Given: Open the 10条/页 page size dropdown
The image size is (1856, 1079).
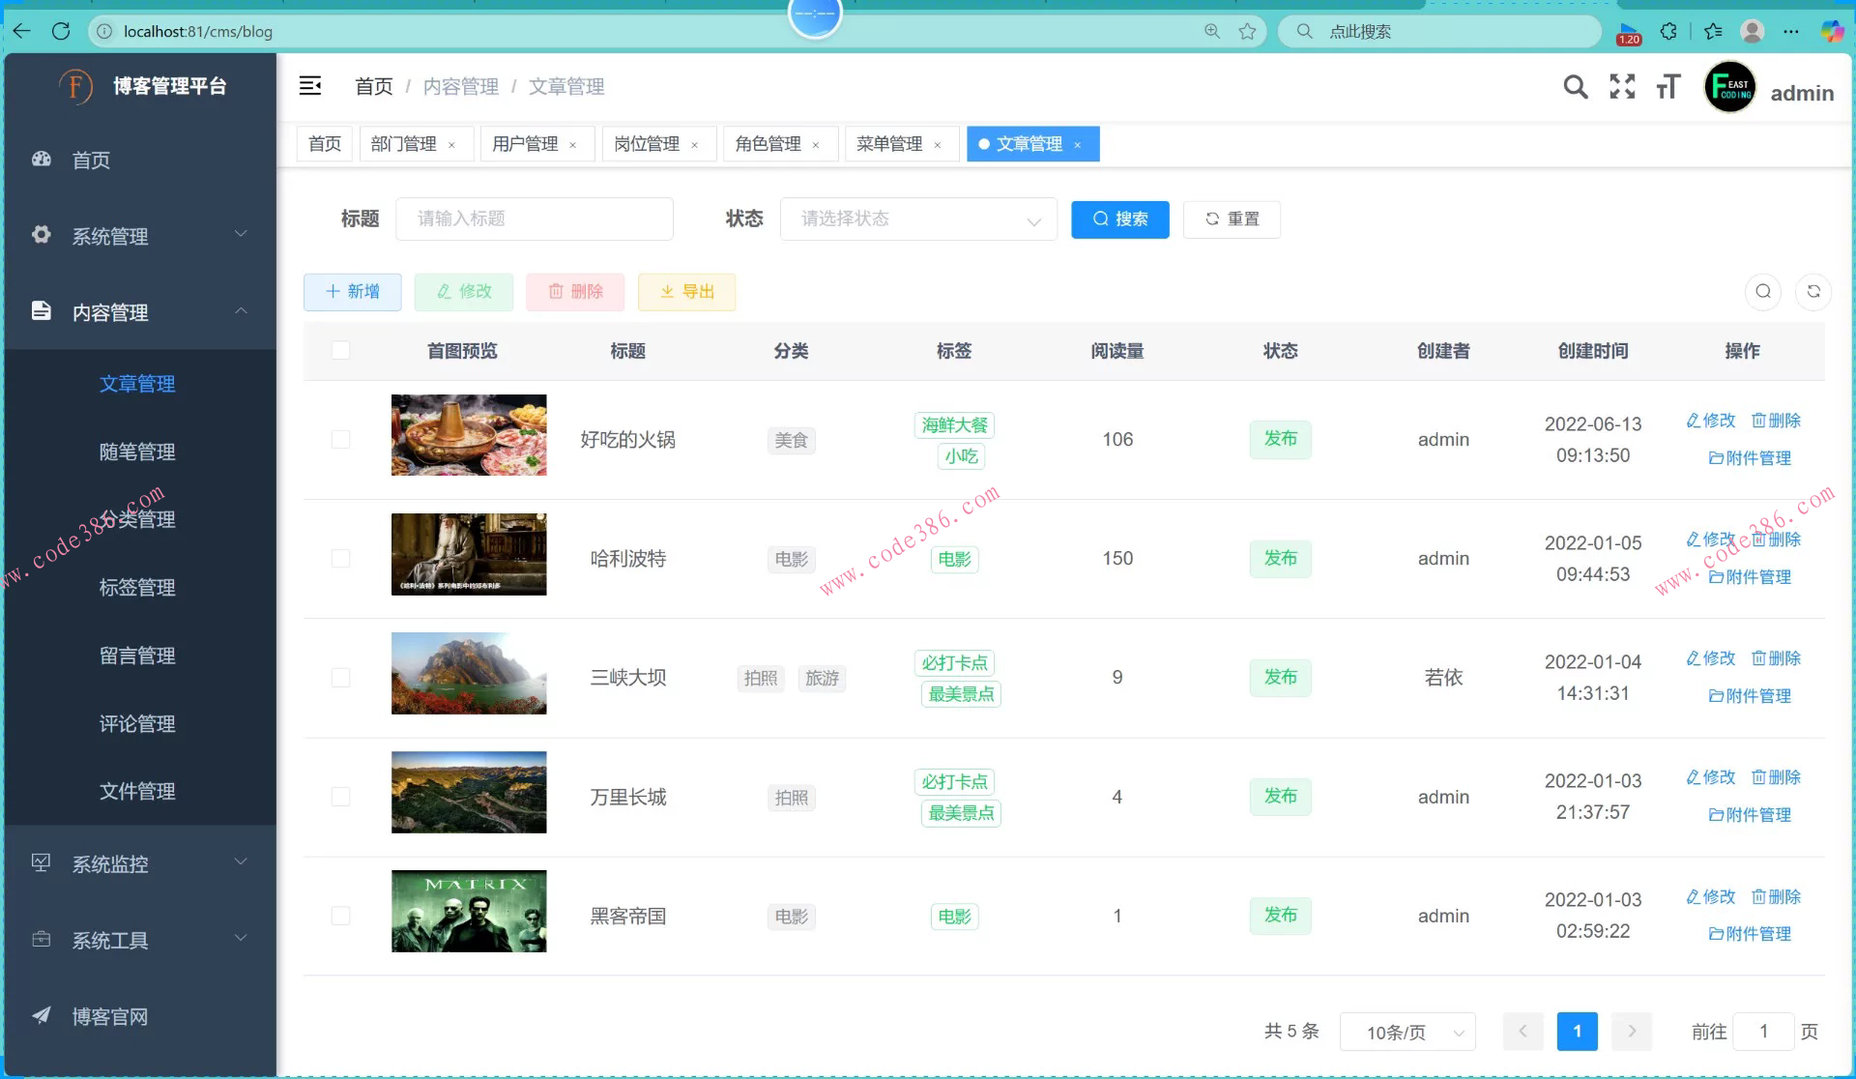Looking at the screenshot, I should click(x=1406, y=1032).
